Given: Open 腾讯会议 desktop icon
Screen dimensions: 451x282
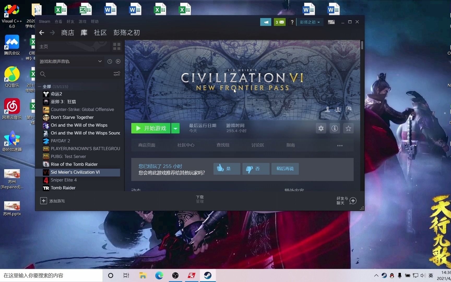Looking at the screenshot, I should click(12, 45).
